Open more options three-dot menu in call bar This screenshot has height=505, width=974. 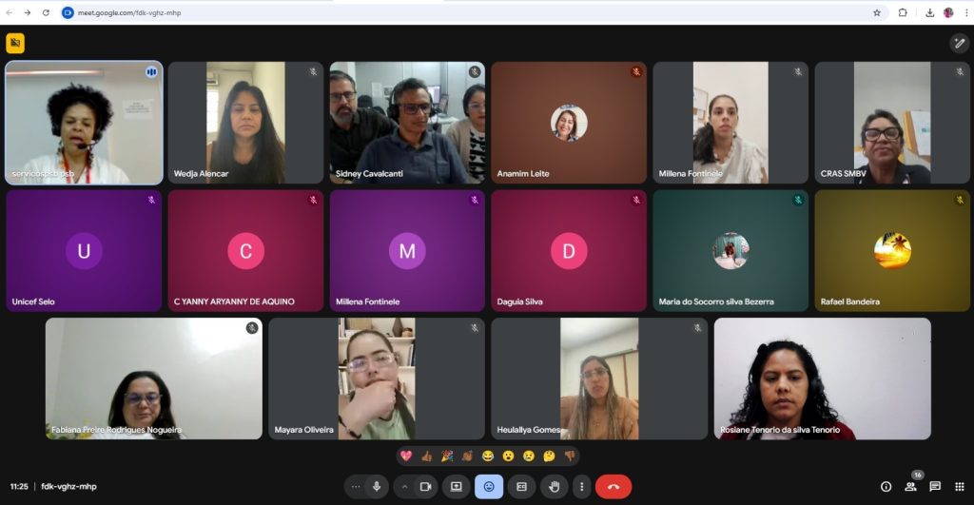pos(581,486)
